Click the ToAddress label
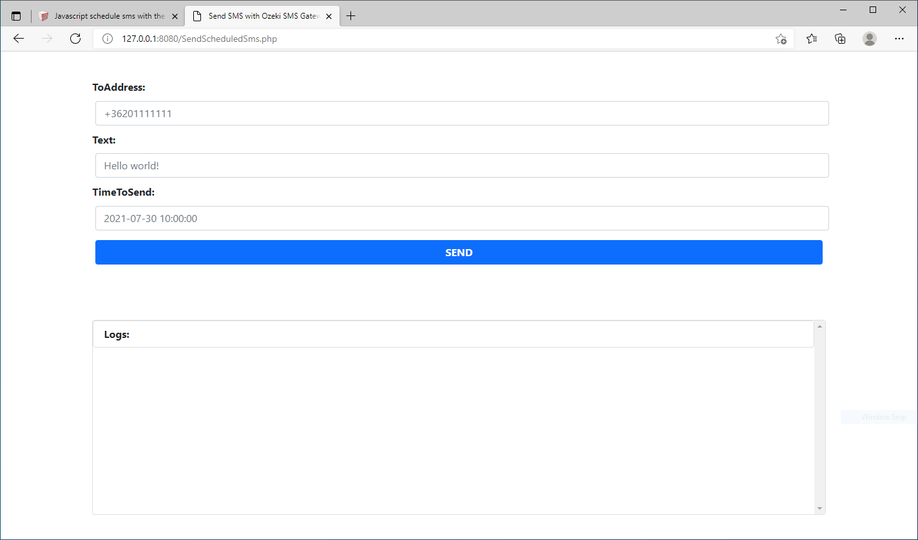This screenshot has height=540, width=918. point(119,87)
